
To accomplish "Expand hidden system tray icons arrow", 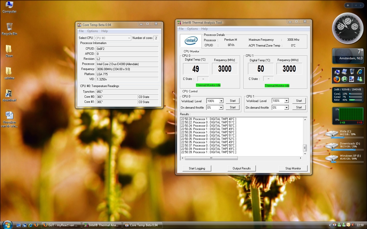I will [x=330, y=225].
